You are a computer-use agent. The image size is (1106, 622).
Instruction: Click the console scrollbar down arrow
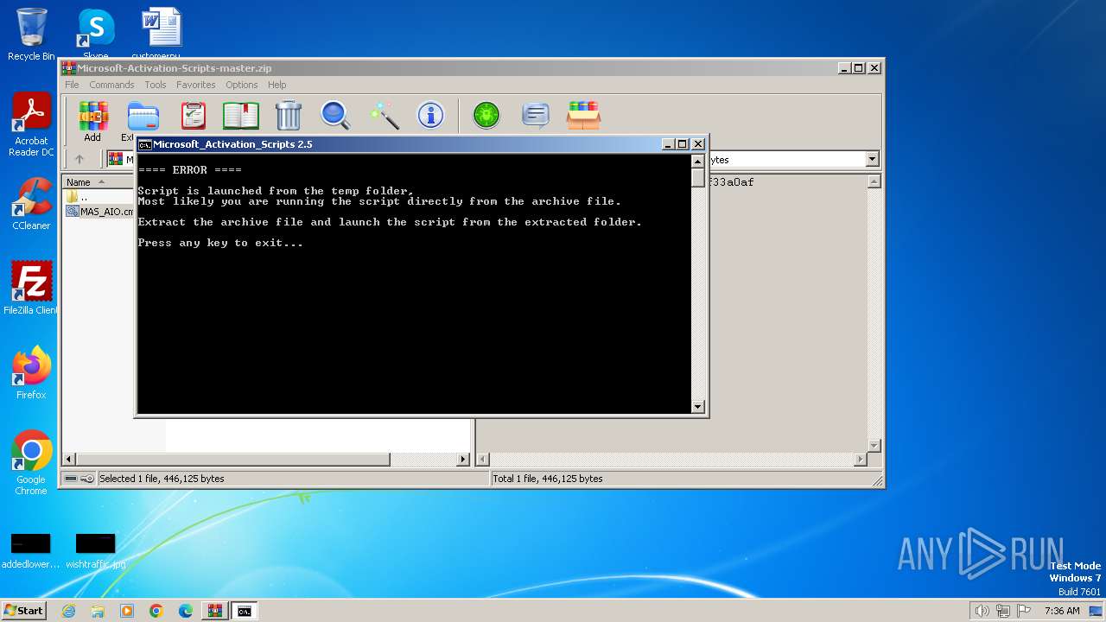[x=698, y=407]
